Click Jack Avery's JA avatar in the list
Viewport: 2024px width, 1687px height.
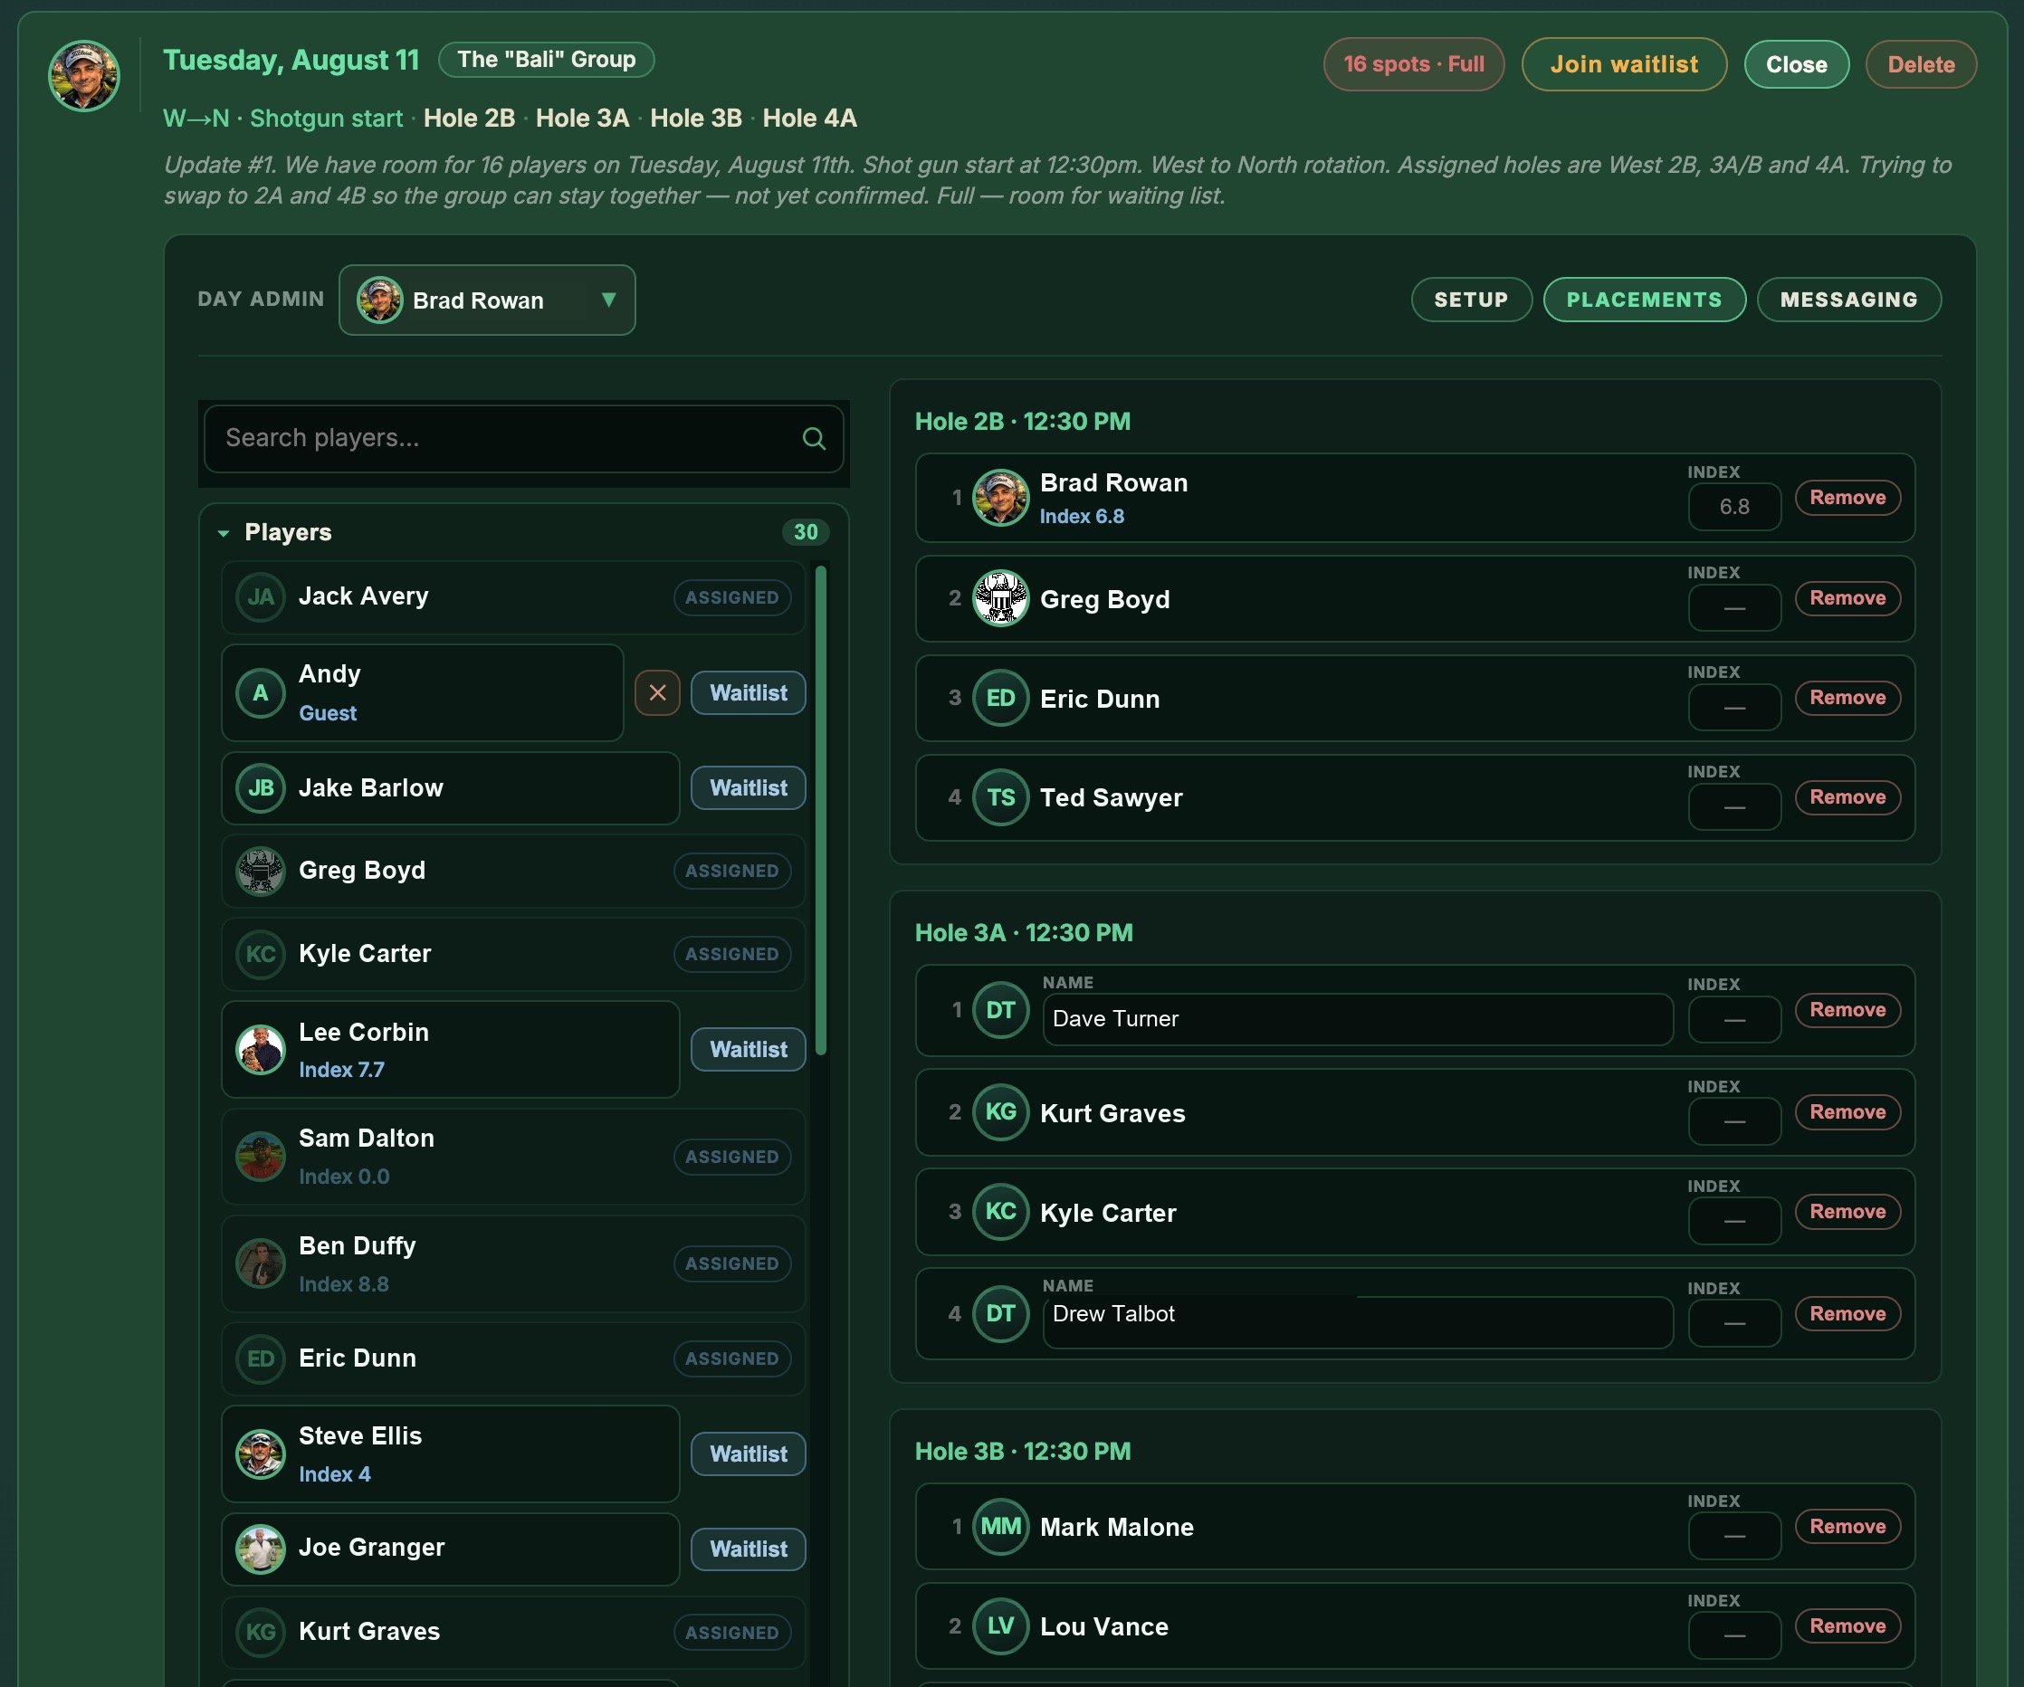coord(260,596)
